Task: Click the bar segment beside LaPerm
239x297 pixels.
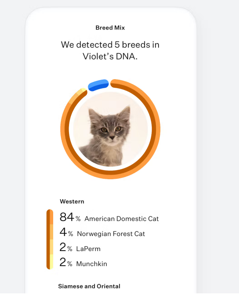Action: (x=50, y=247)
